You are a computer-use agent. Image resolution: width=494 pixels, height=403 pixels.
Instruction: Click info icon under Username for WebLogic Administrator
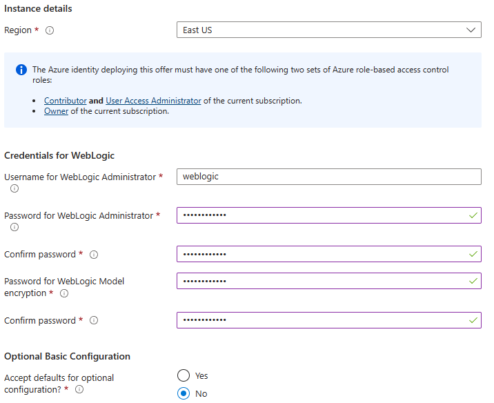pos(14,188)
